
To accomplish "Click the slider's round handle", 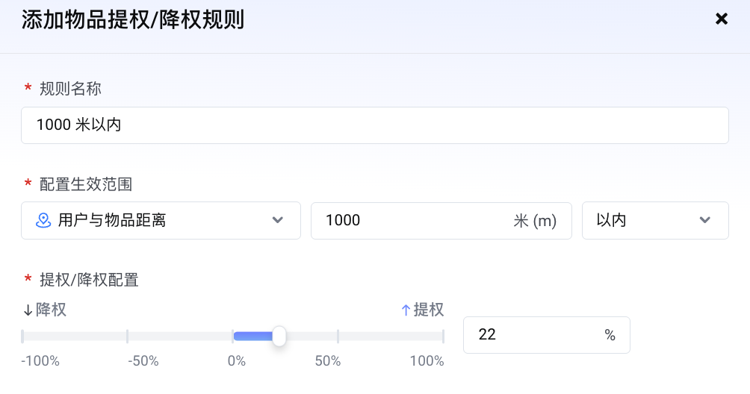I will click(x=279, y=336).
